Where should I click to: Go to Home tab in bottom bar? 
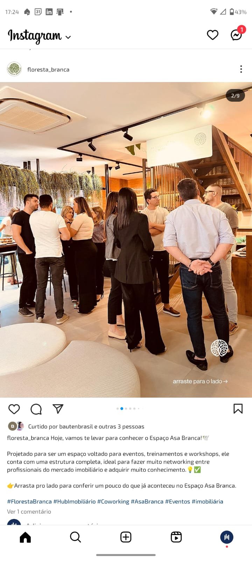coord(25,537)
